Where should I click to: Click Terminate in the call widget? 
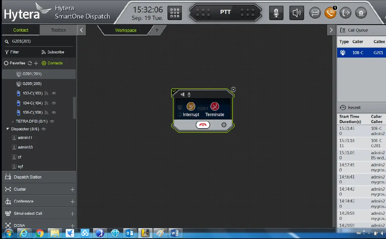[x=215, y=106]
